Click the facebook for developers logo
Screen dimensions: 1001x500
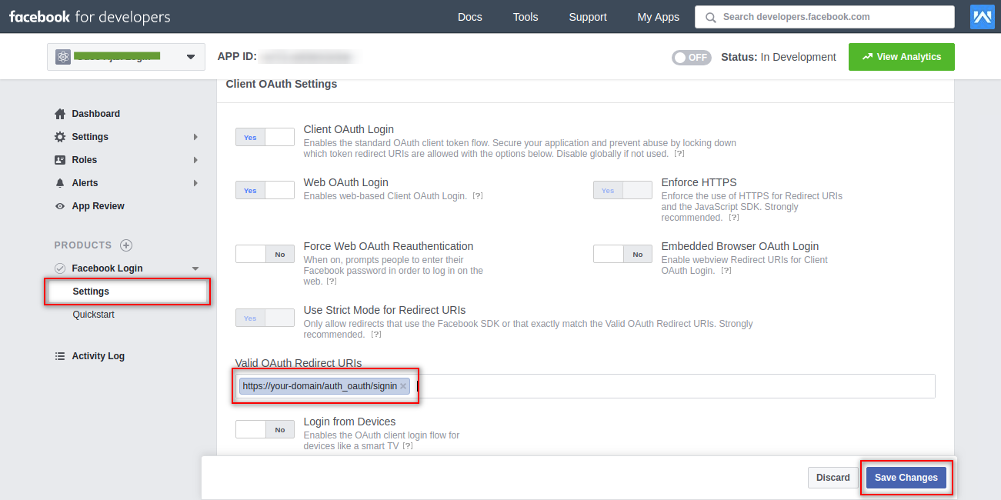pos(90,17)
